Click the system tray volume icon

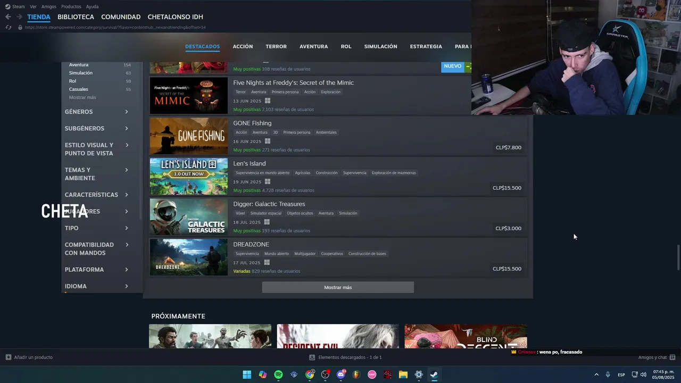643,374
